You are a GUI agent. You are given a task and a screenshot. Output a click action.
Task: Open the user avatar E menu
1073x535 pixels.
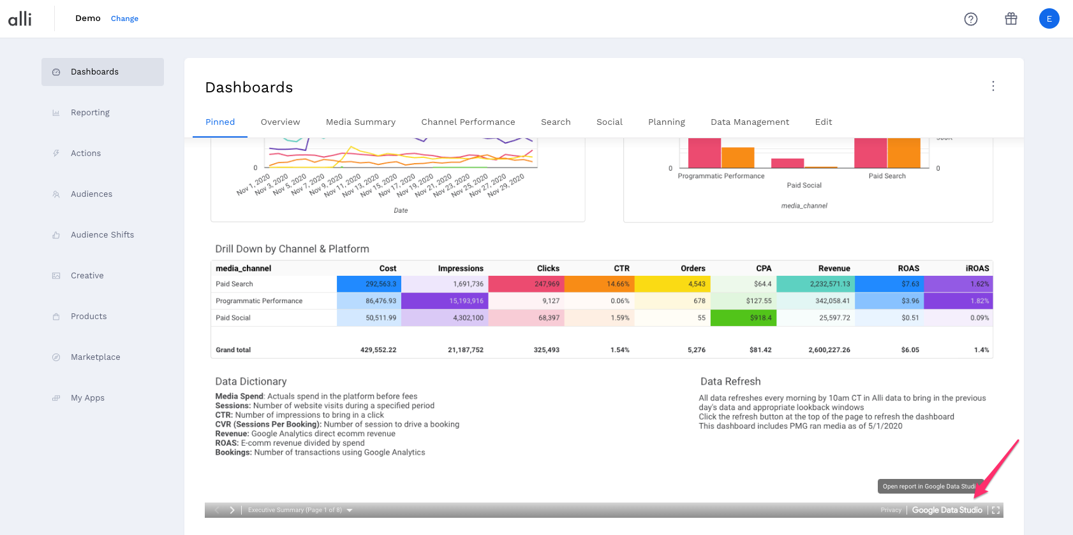[1049, 19]
